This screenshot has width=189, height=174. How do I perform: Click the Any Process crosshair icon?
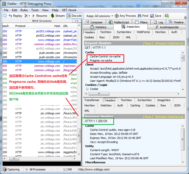117,16
